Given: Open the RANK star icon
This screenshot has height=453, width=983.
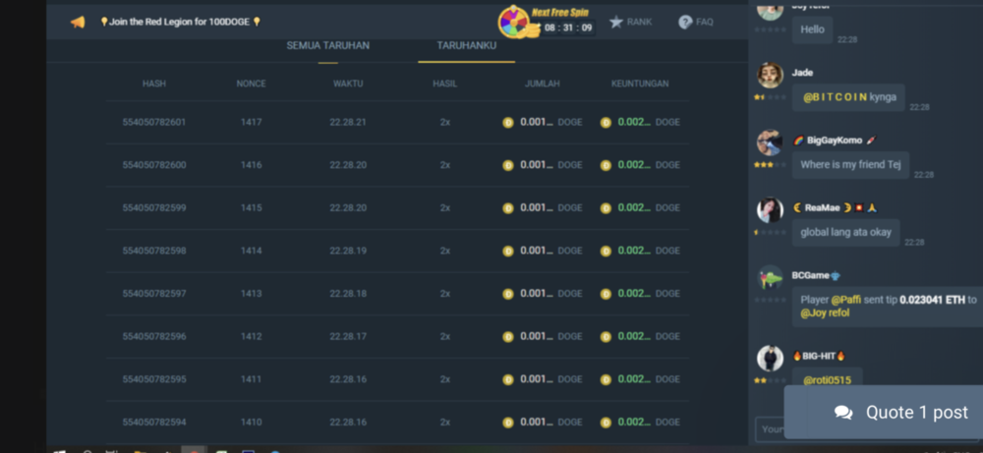Looking at the screenshot, I should point(616,22).
